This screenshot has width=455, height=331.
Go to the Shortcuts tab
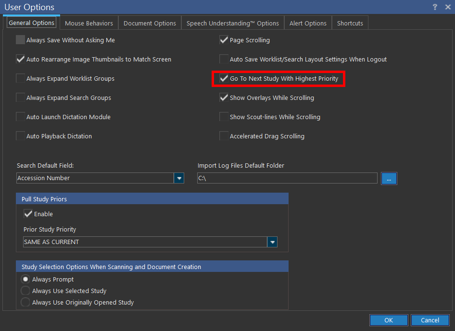point(350,23)
